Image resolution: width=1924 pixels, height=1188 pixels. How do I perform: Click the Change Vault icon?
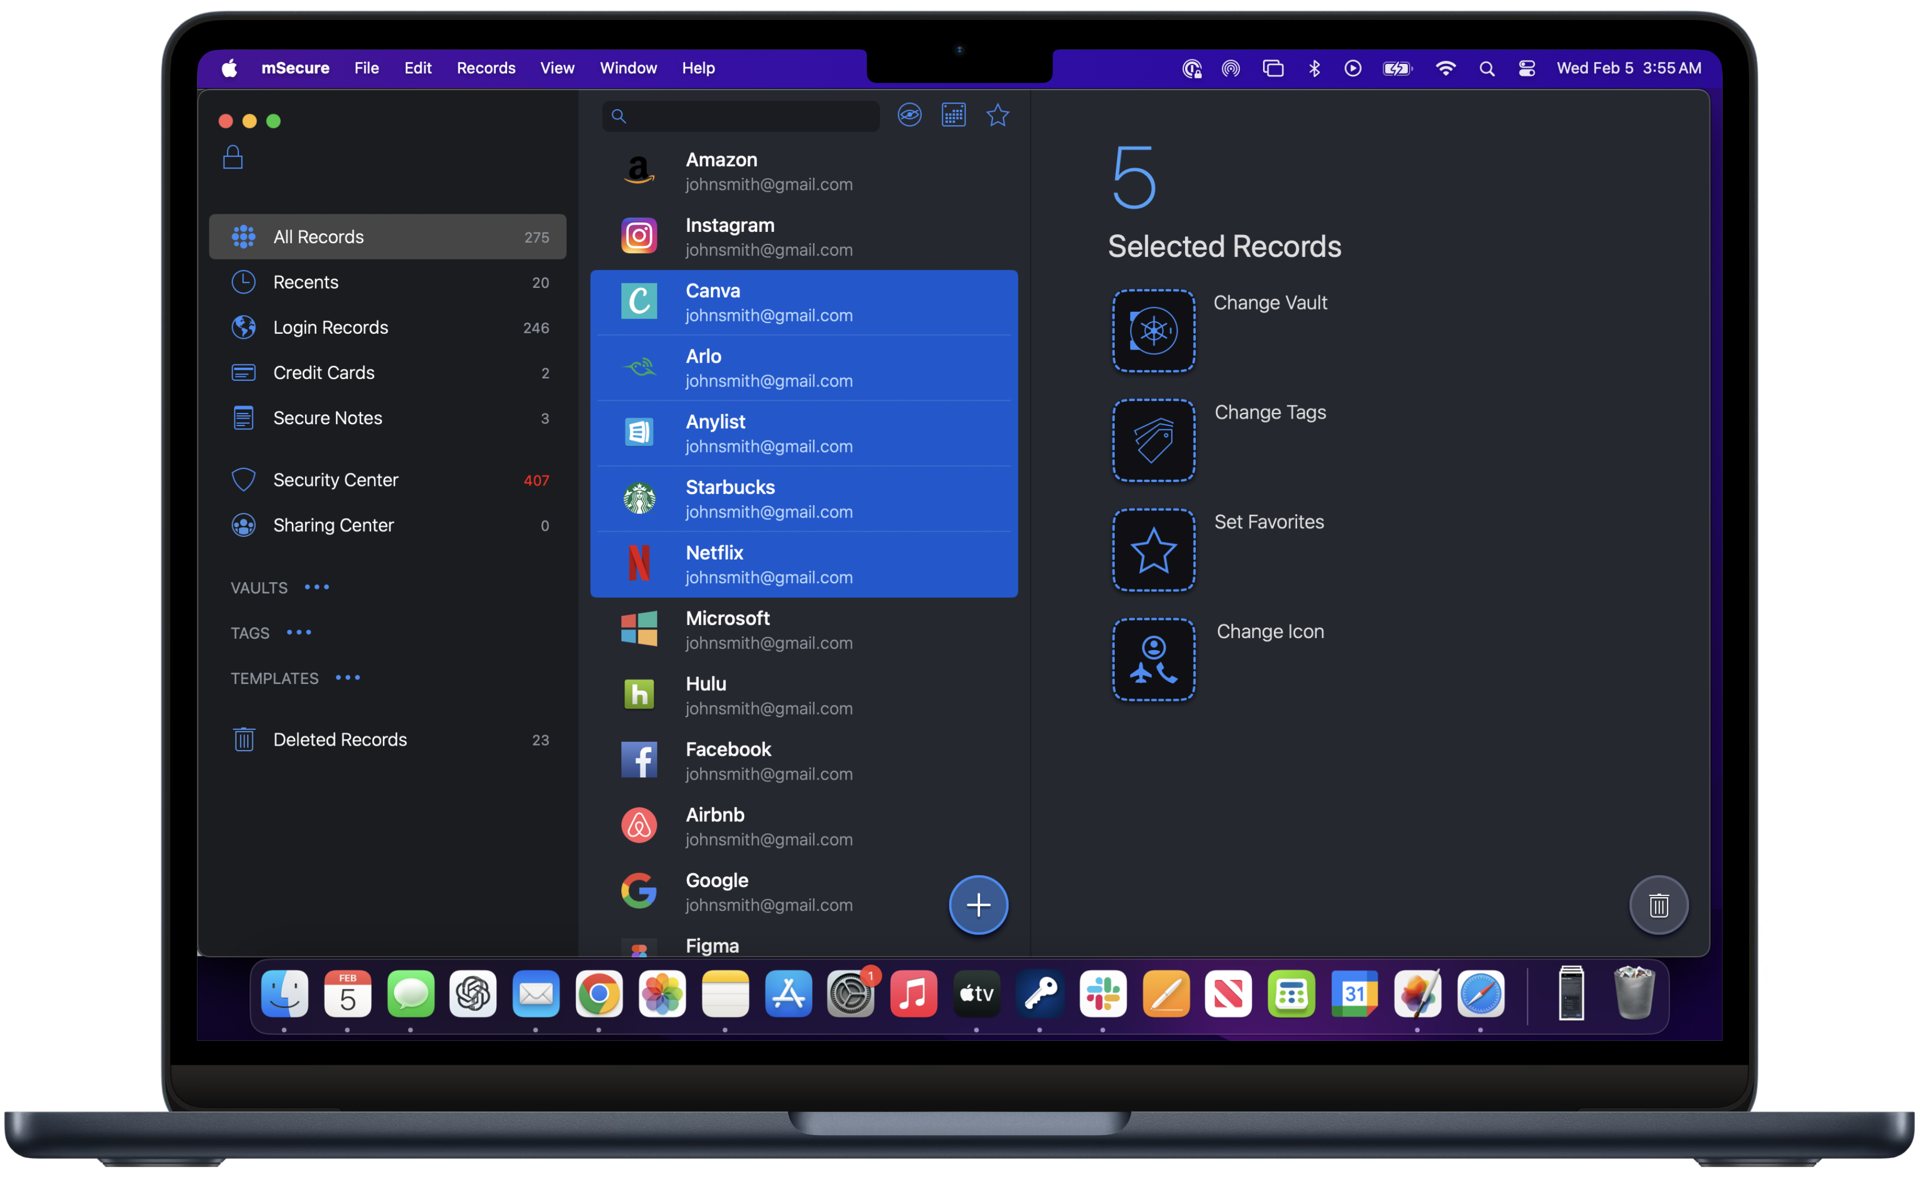pyautogui.click(x=1153, y=331)
